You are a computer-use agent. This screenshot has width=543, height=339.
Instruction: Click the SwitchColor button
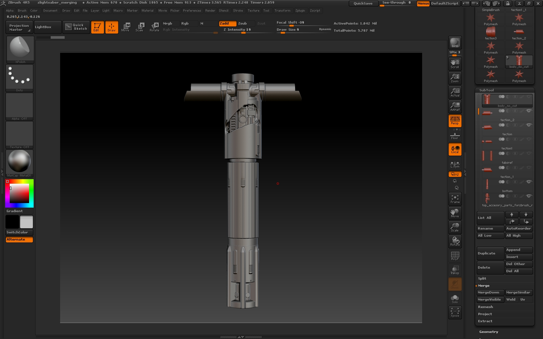[19, 232]
